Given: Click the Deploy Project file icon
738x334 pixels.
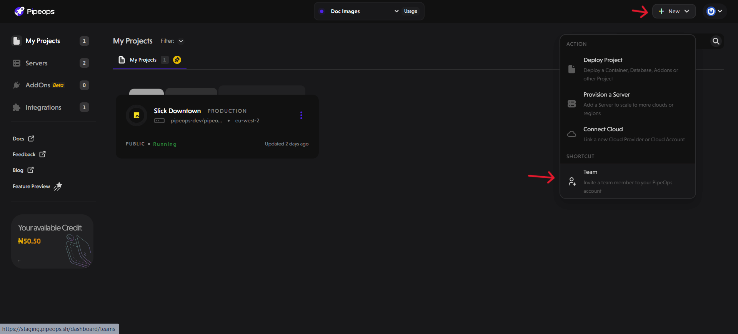Looking at the screenshot, I should pyautogui.click(x=572, y=69).
